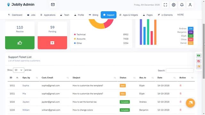Open the mail envelope icon
The width and height of the screenshot is (205, 115).
click(53, 4)
